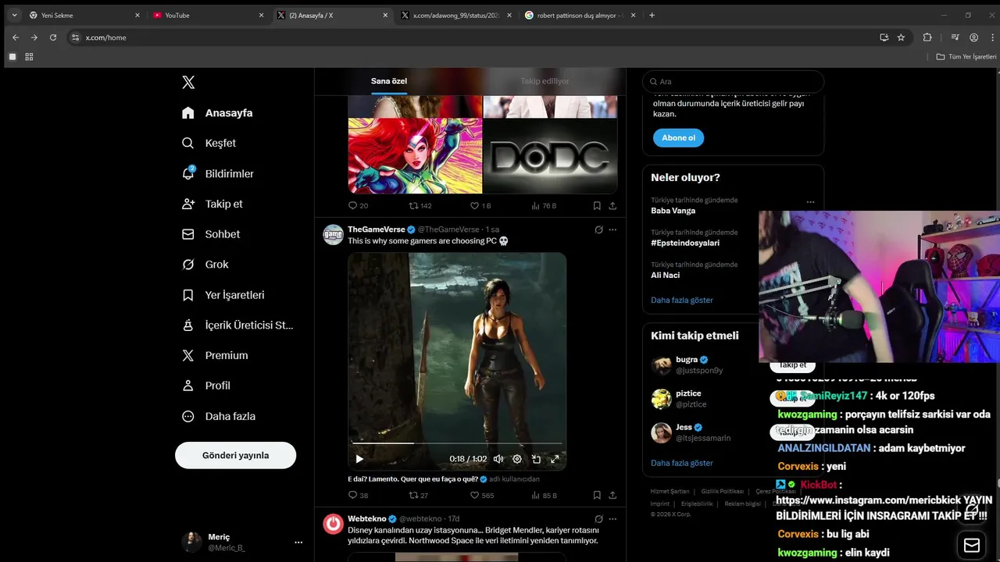
Task: Open more options on Webtekno post
Action: click(612, 518)
